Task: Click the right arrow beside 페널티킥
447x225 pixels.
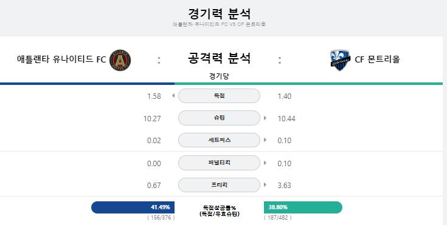Action: tap(265, 163)
